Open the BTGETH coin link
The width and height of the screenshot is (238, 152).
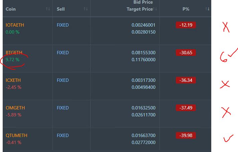(14, 53)
